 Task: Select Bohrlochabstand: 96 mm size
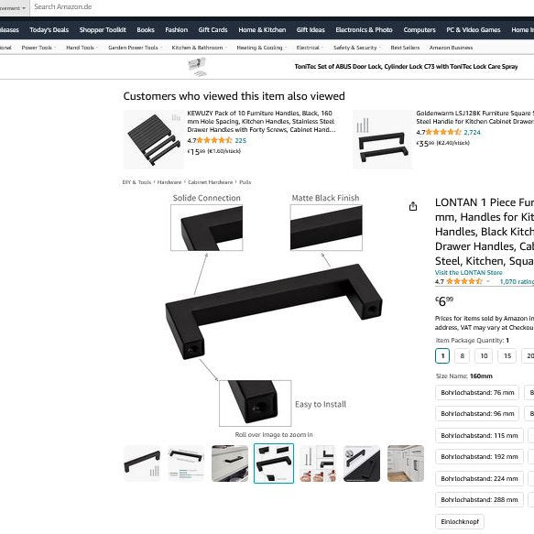477,413
